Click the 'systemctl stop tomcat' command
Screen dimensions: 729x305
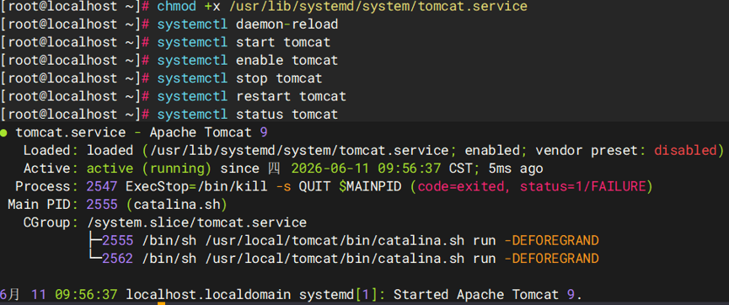(239, 78)
